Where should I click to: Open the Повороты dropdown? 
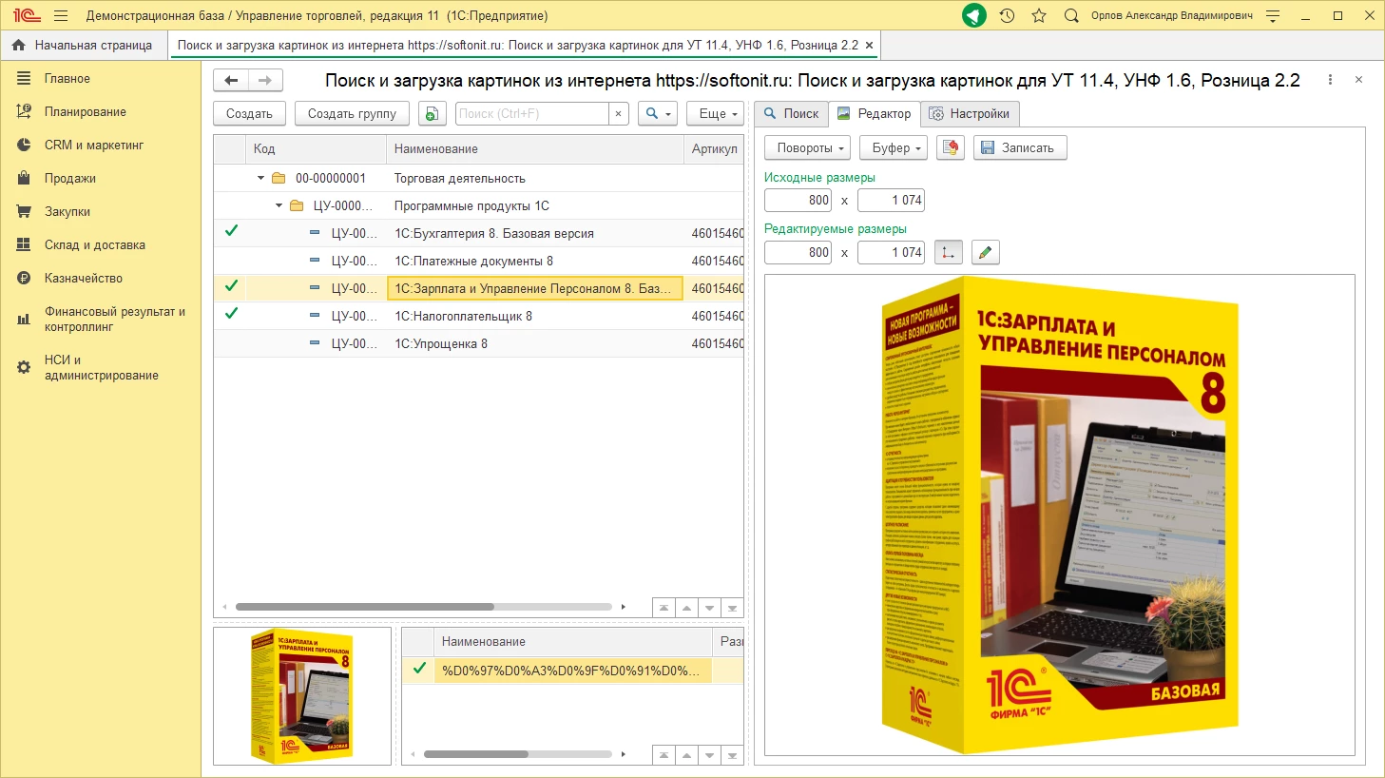click(x=811, y=147)
